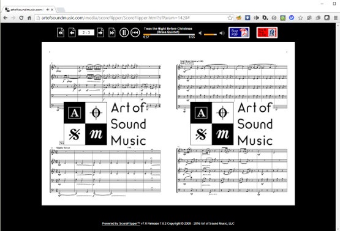The height and width of the screenshot is (231, 340).
Task: Click the page number field showing 2-3
Action: coord(86,32)
